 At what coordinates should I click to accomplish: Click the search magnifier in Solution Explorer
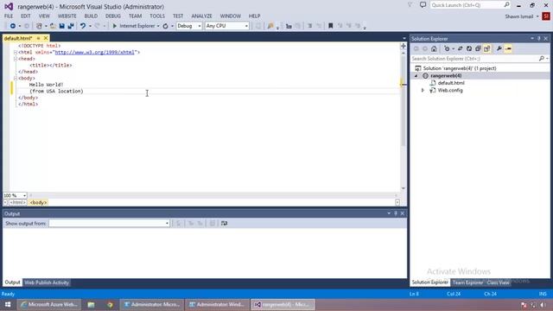(x=542, y=59)
